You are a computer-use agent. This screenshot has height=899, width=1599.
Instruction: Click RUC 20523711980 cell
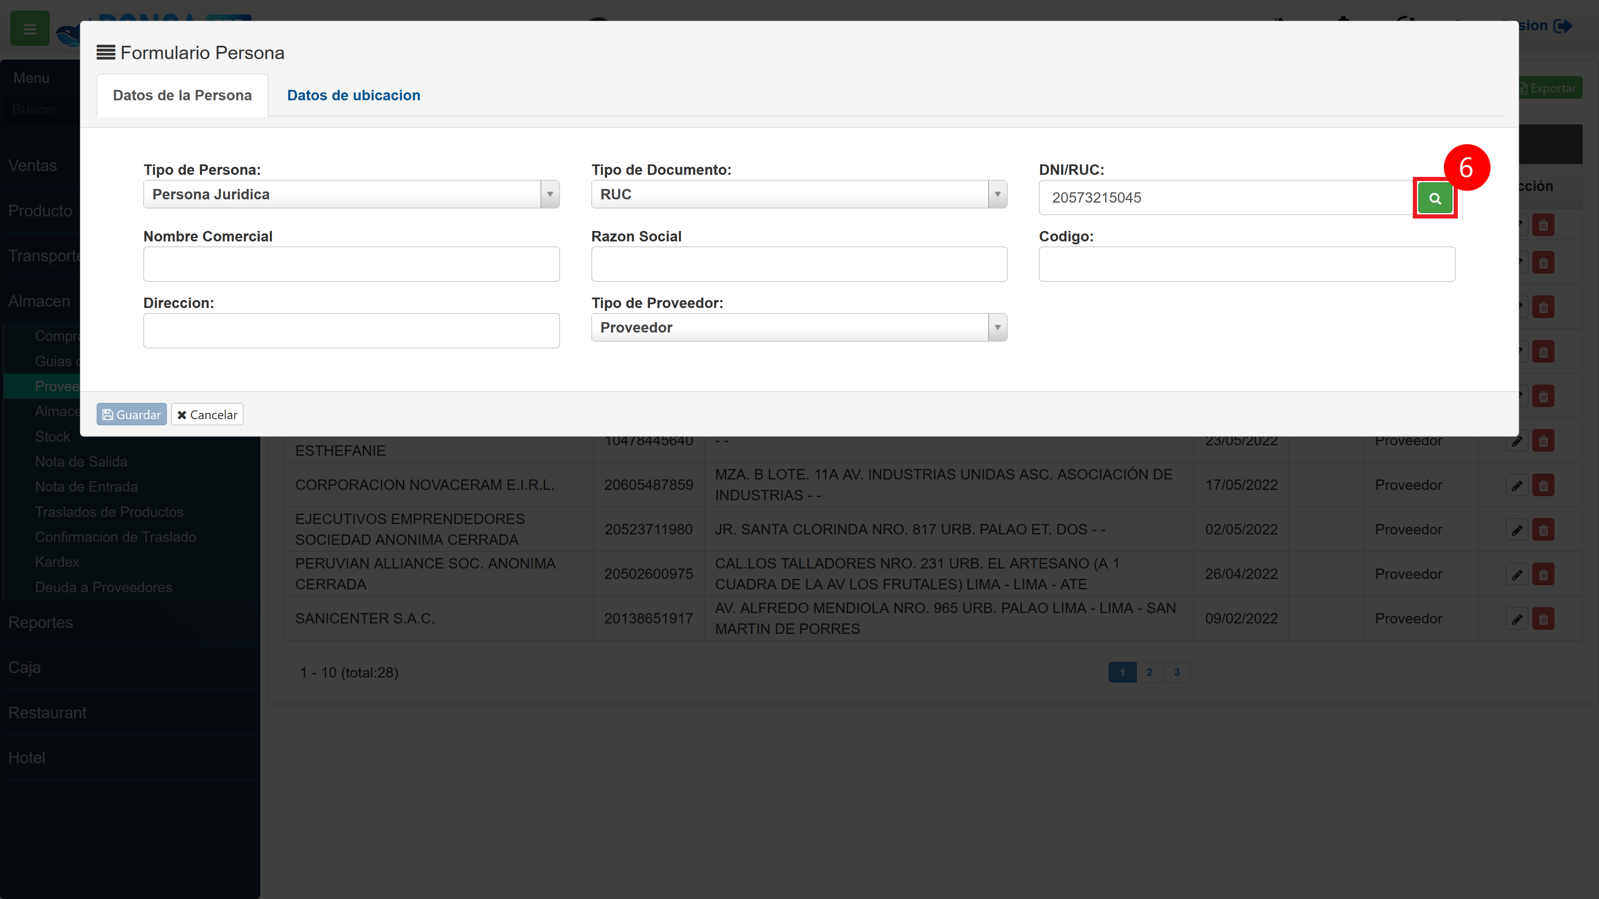click(x=649, y=529)
